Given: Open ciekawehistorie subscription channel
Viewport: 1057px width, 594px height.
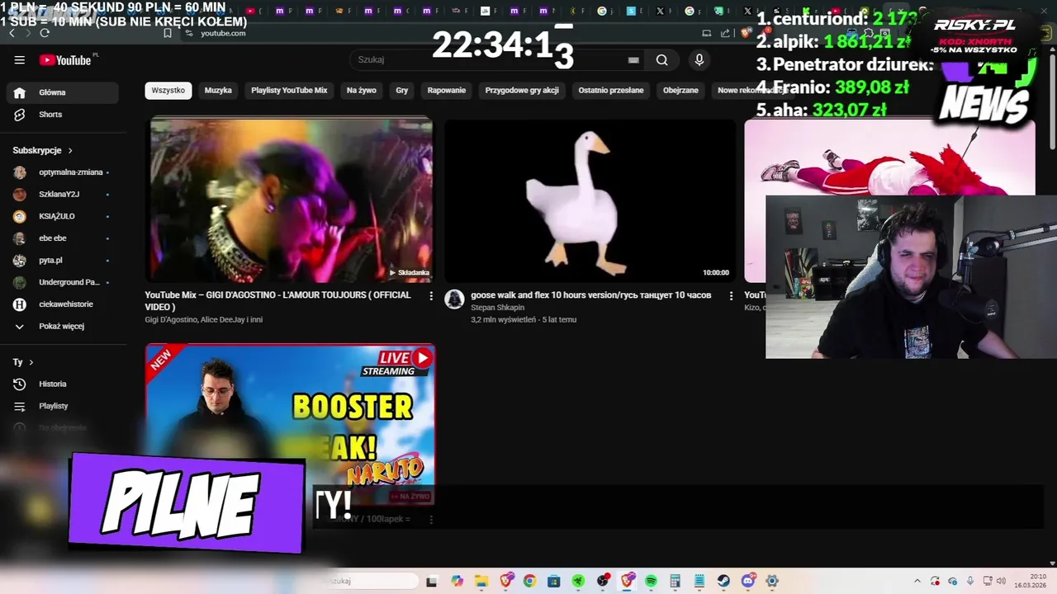Looking at the screenshot, I should tap(63, 304).
